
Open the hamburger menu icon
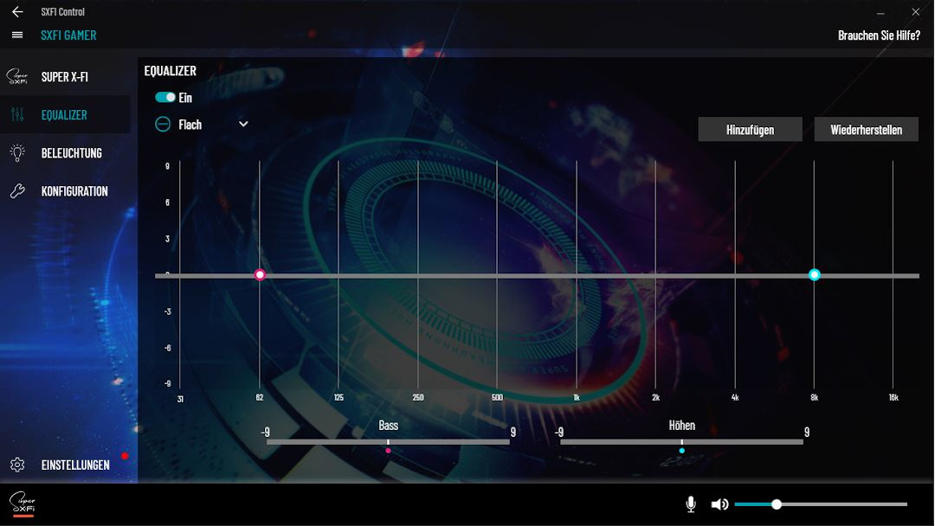pyautogui.click(x=17, y=35)
